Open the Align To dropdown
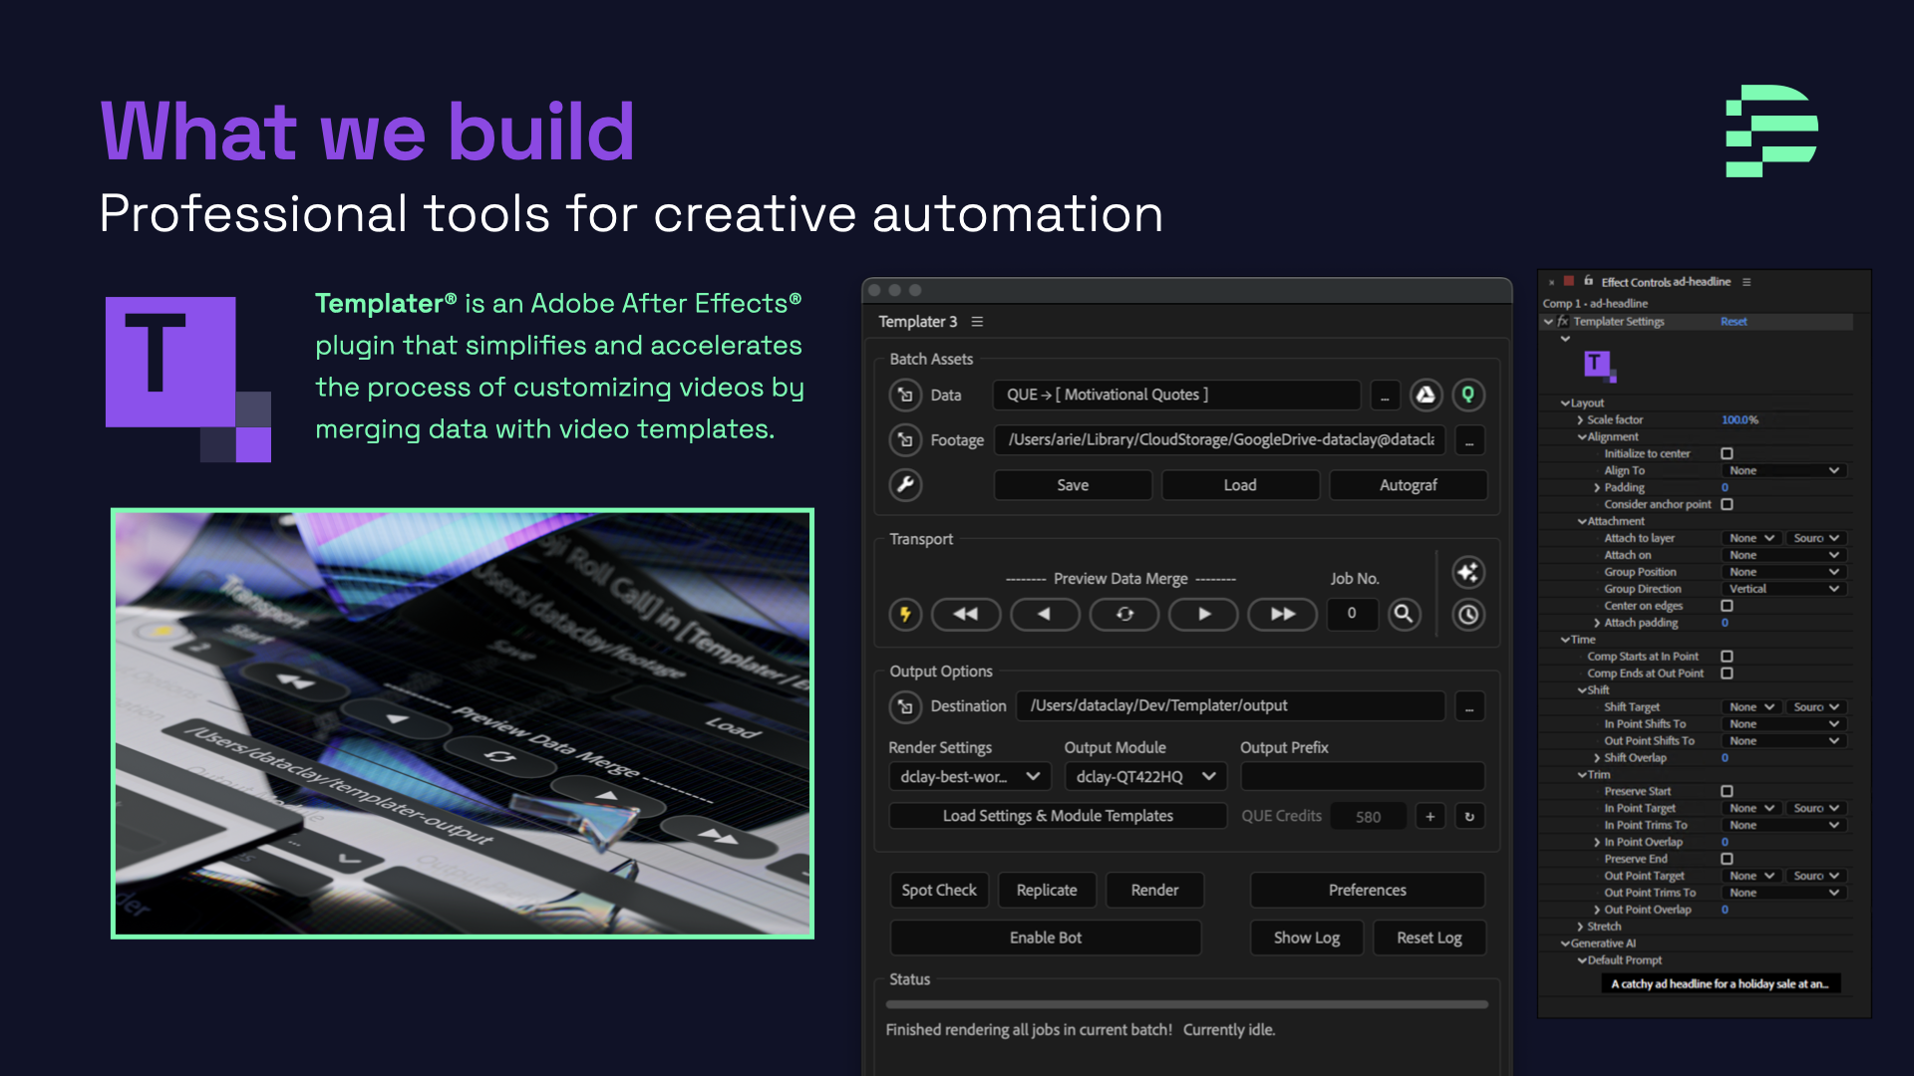This screenshot has height=1076, width=1914. 1783,470
